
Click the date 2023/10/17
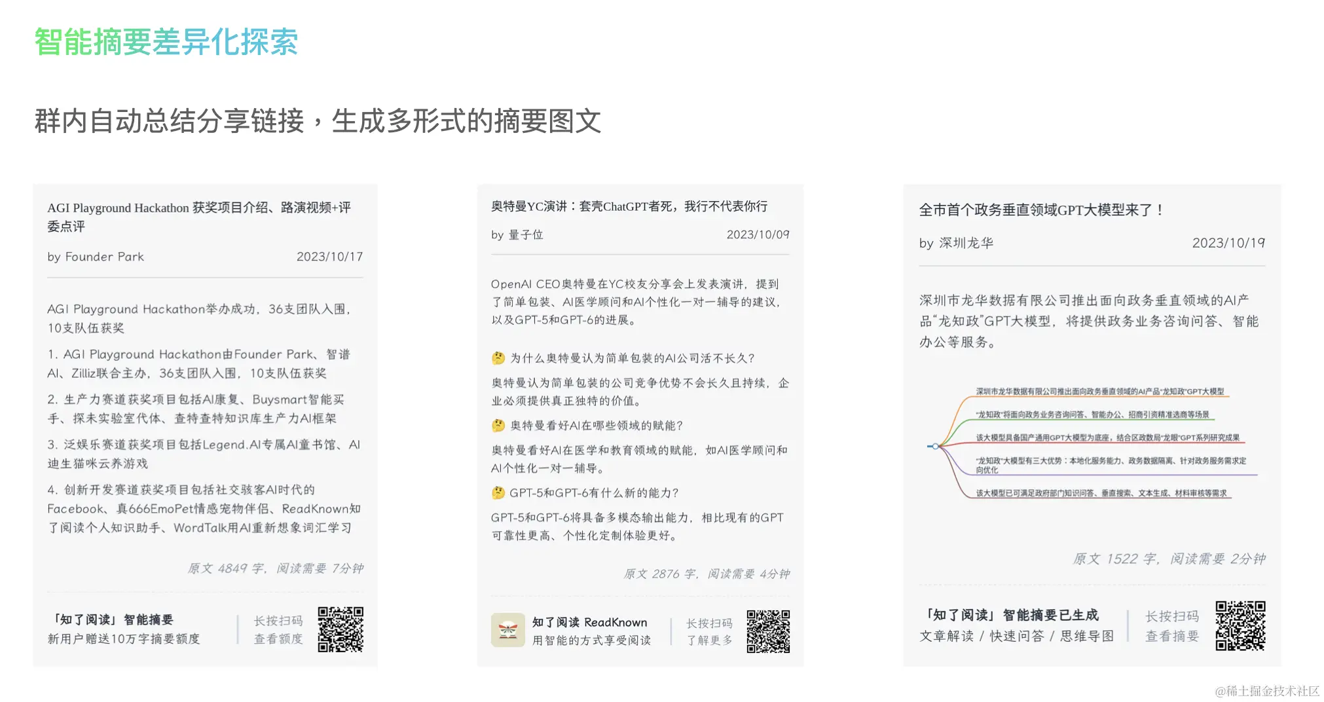329,257
